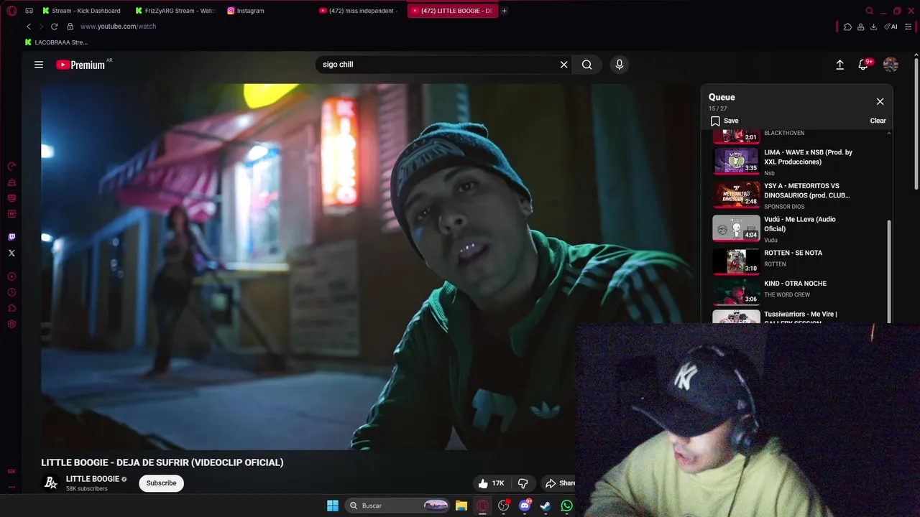Screen dimensions: 920x517
Task: Clear the search text with the X
Action: tap(564, 65)
